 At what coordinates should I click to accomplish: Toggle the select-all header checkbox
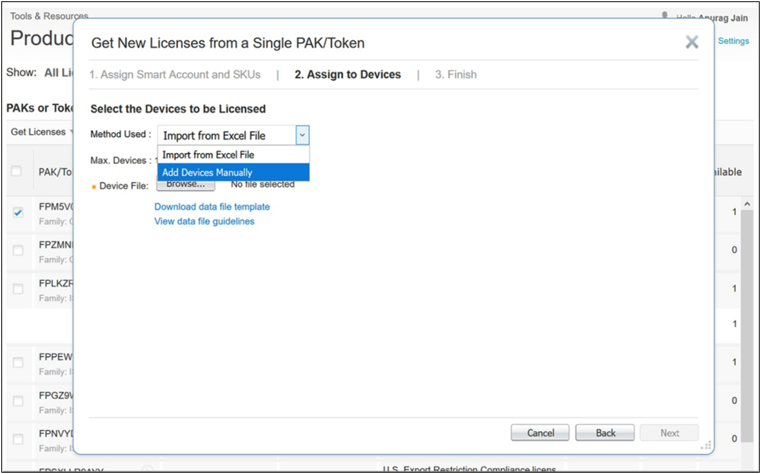pyautogui.click(x=16, y=171)
